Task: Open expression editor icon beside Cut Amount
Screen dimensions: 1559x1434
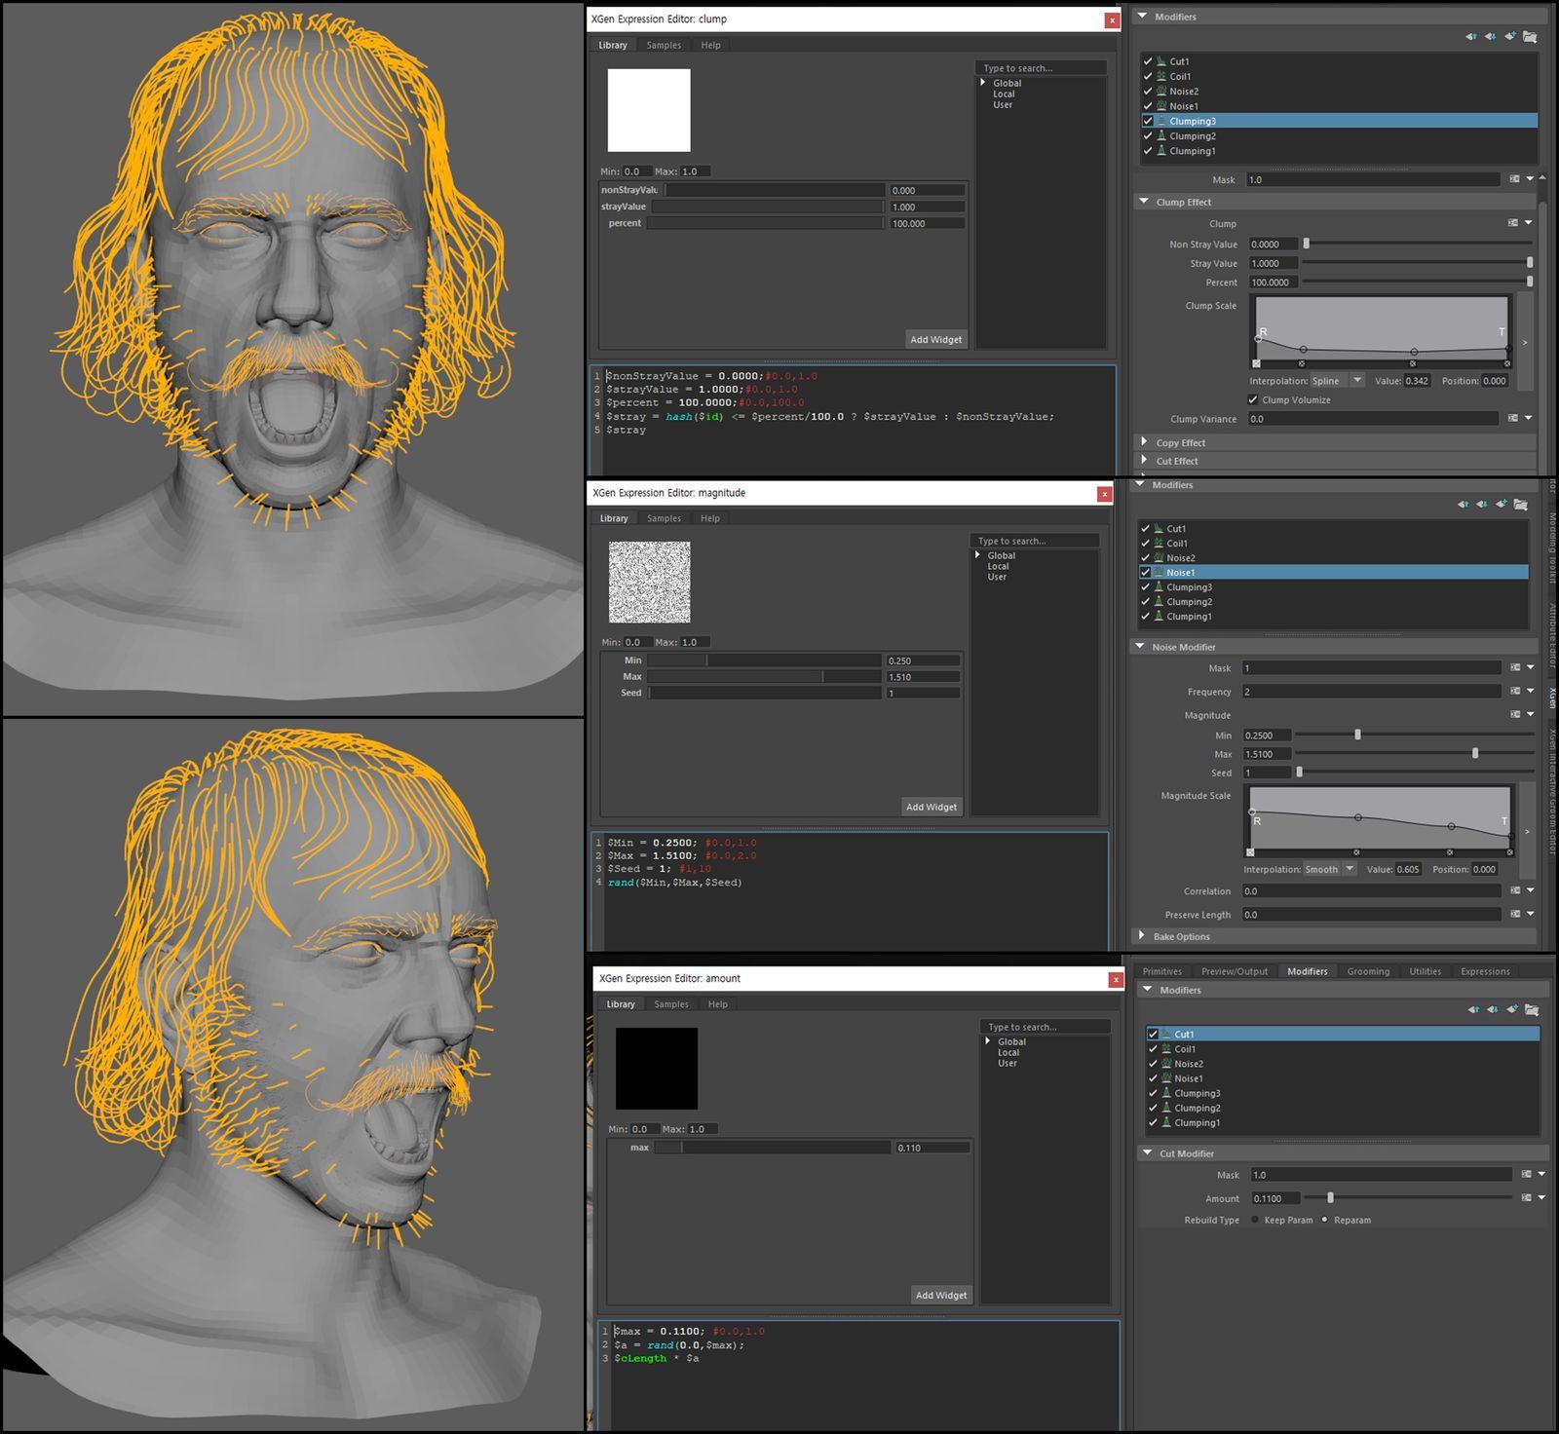Action: click(x=1526, y=1198)
